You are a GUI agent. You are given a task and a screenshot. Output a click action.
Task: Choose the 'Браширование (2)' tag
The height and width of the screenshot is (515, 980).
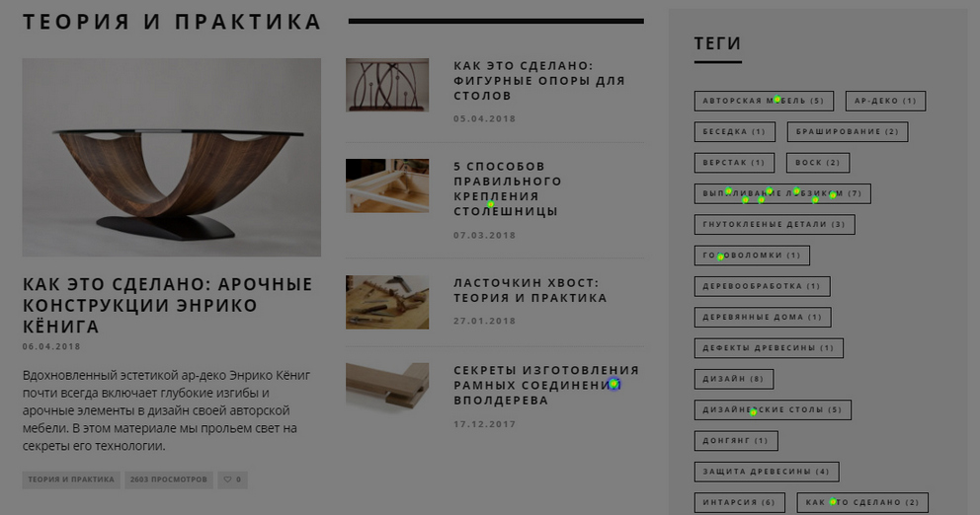point(847,132)
